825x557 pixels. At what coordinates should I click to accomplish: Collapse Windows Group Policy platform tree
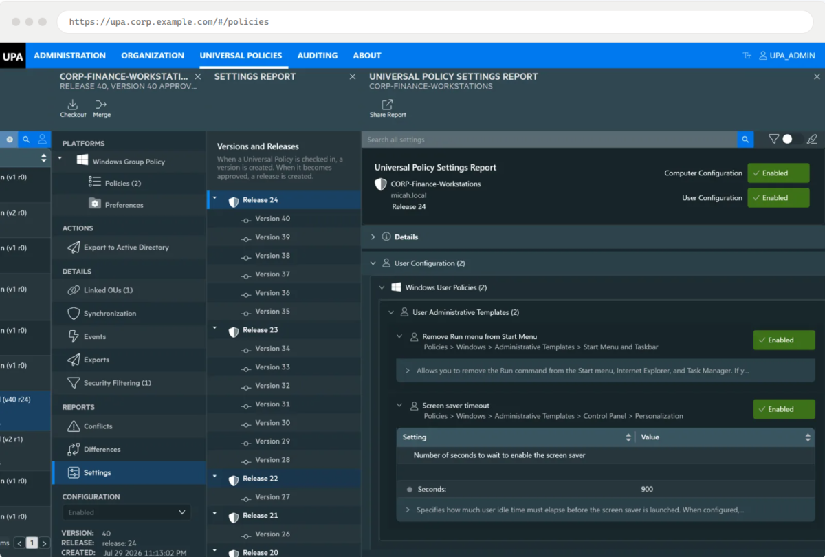(60, 159)
